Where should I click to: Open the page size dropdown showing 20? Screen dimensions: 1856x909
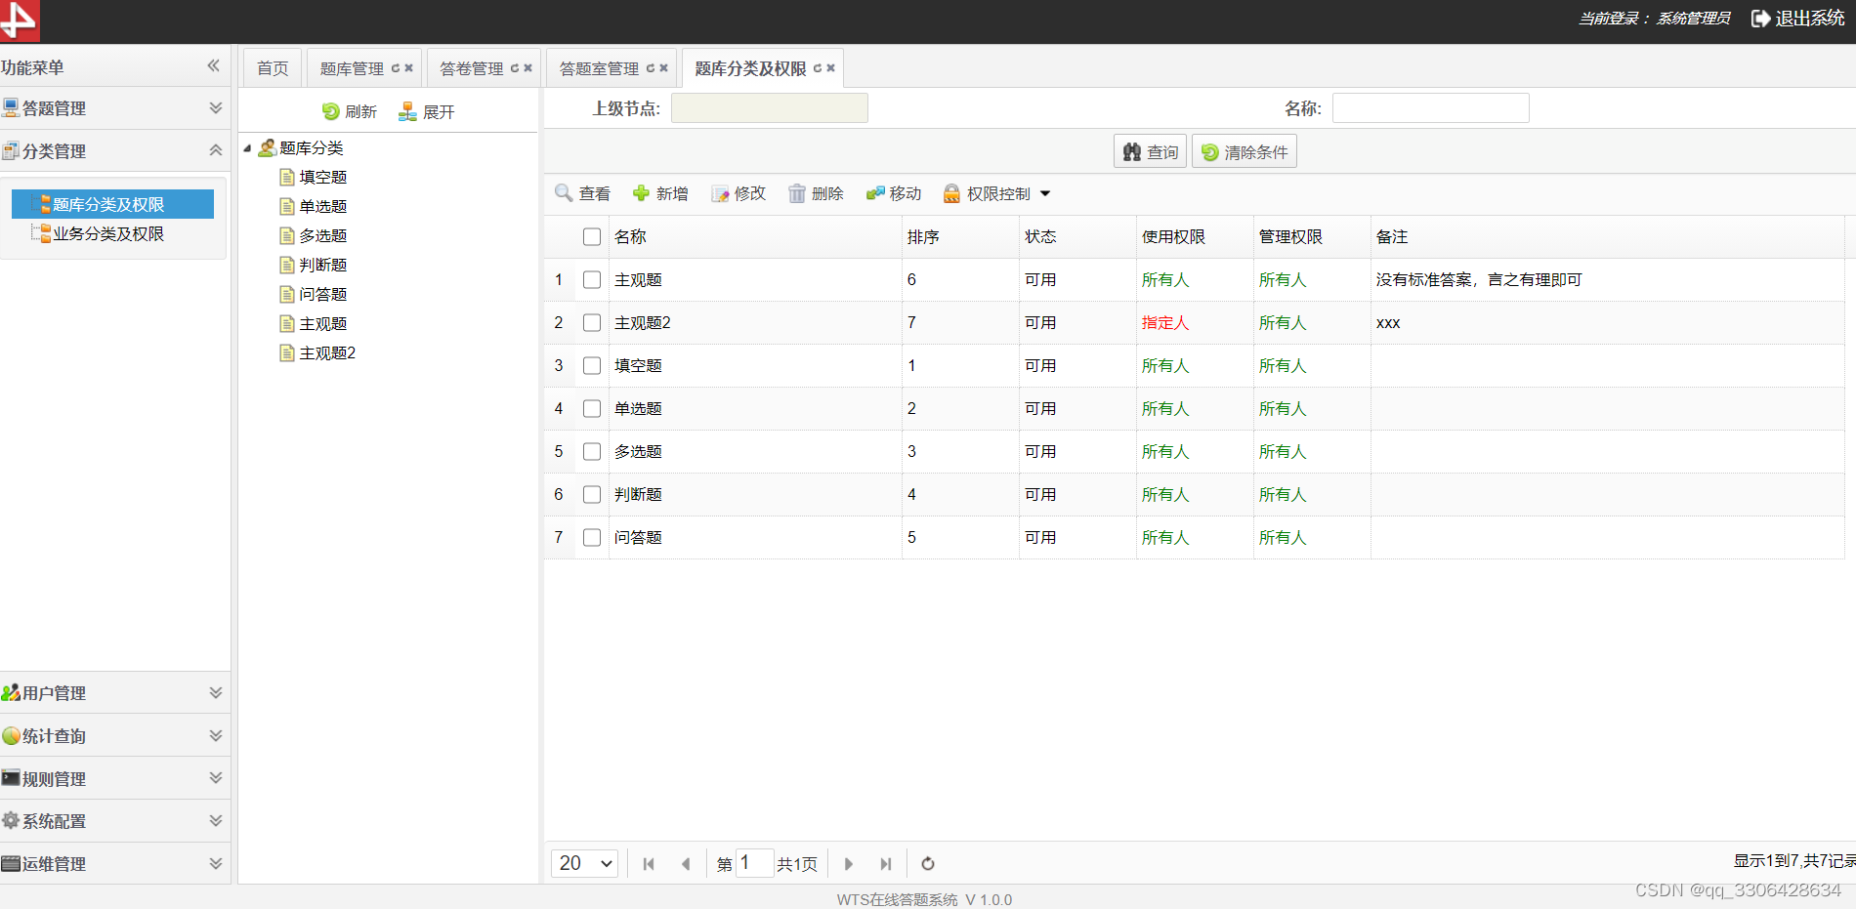pyautogui.click(x=584, y=863)
